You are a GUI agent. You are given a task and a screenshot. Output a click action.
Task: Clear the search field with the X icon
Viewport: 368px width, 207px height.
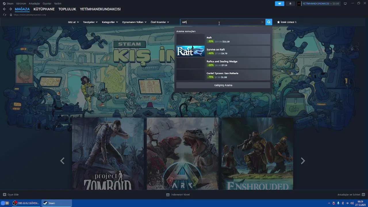(x=262, y=22)
